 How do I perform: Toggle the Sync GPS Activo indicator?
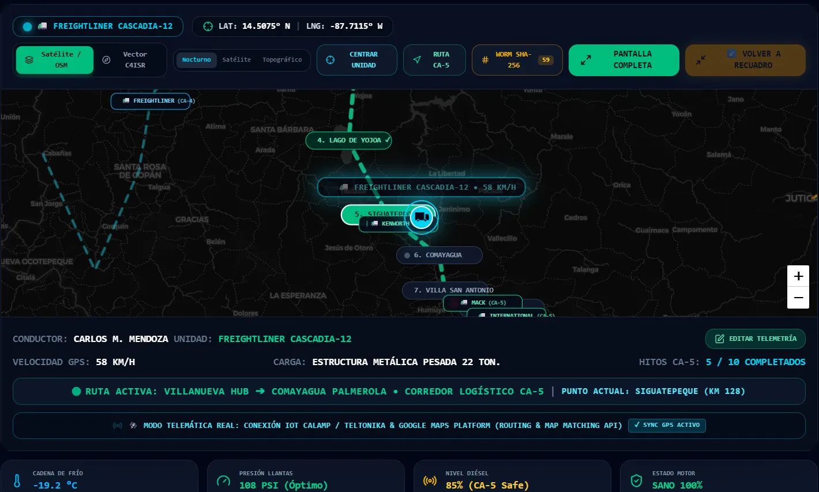[667, 425]
